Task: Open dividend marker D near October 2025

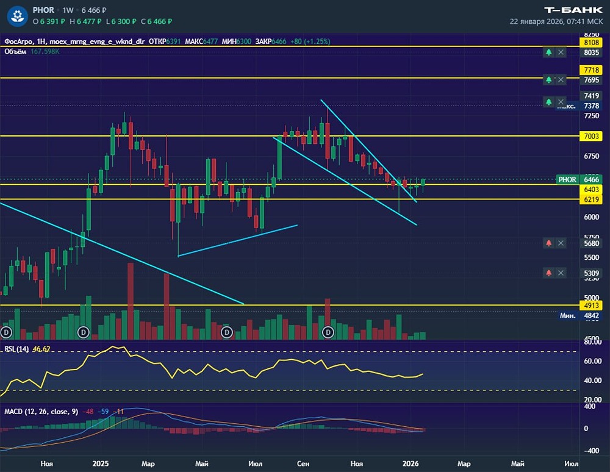Action: pyautogui.click(x=328, y=332)
